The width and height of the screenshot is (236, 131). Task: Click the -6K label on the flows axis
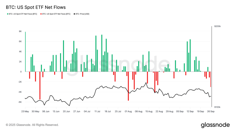coord(20,102)
